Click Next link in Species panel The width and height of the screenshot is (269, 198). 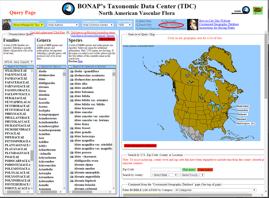pos(80,61)
